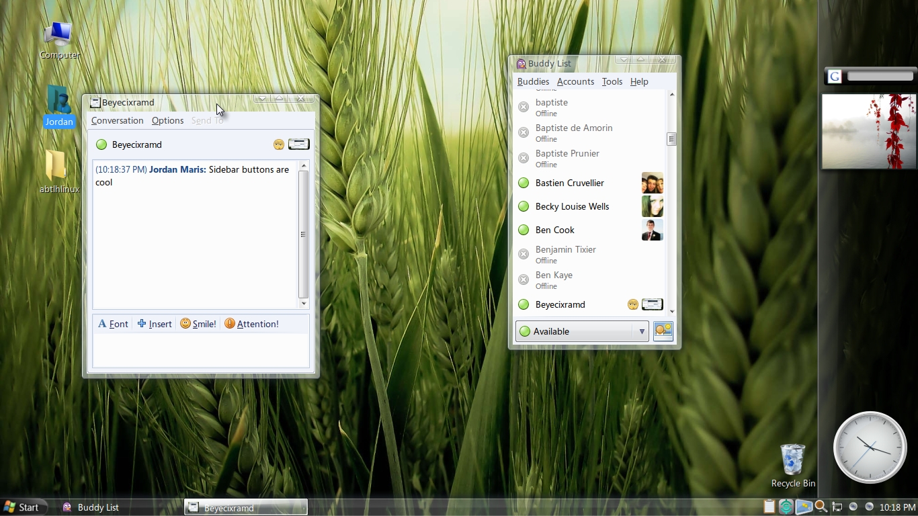Click the message input box
Image resolution: width=918 pixels, height=516 pixels.
200,350
